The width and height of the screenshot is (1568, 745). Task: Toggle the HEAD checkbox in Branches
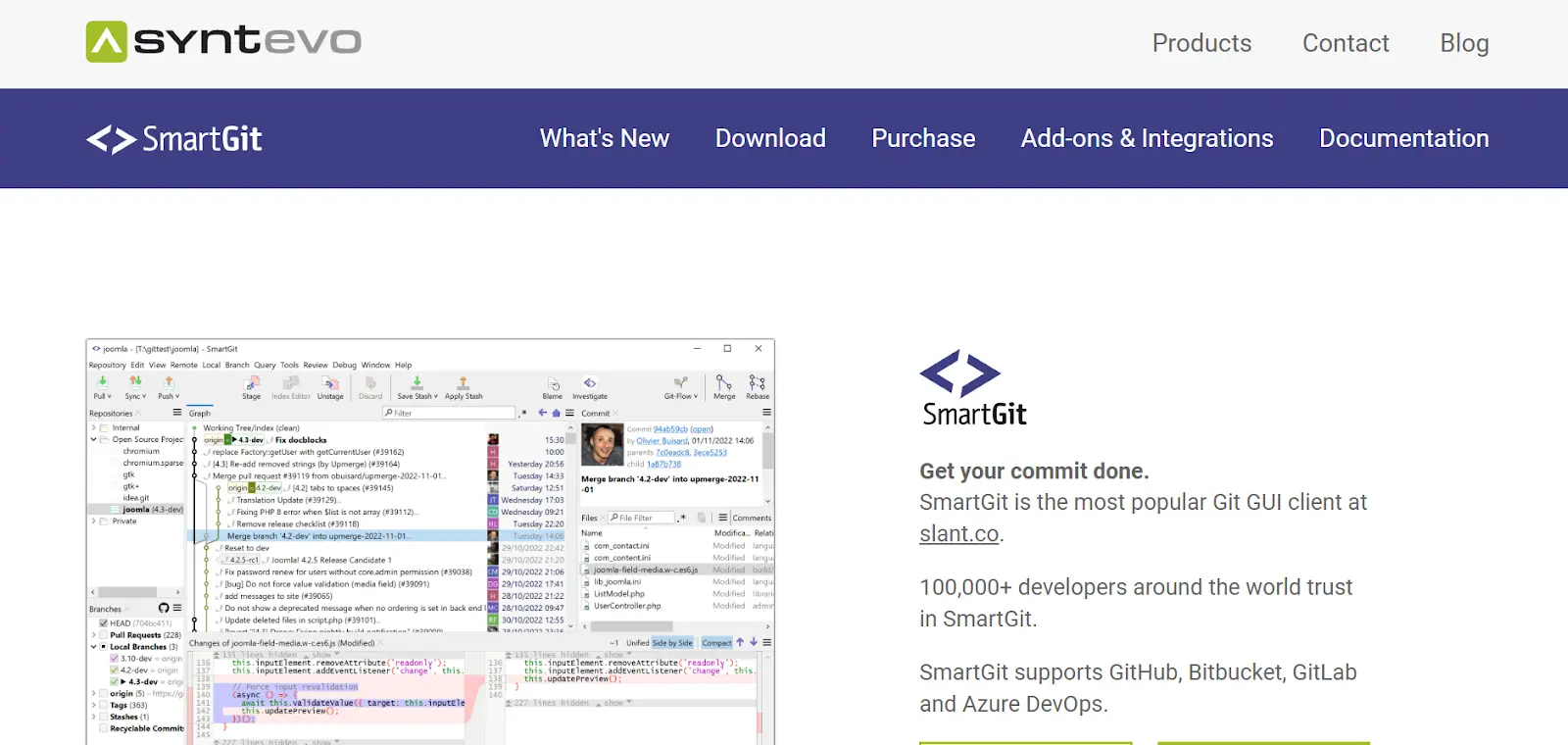coord(103,623)
